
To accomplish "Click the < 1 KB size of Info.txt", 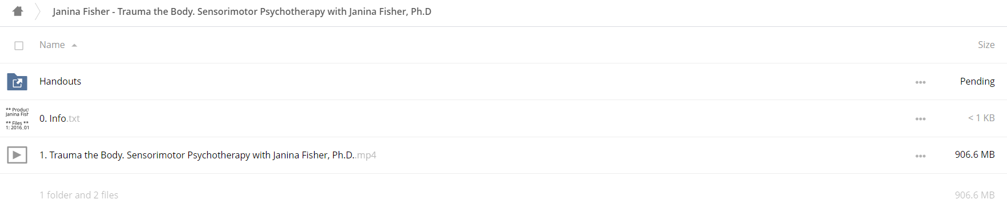I will pyautogui.click(x=981, y=118).
